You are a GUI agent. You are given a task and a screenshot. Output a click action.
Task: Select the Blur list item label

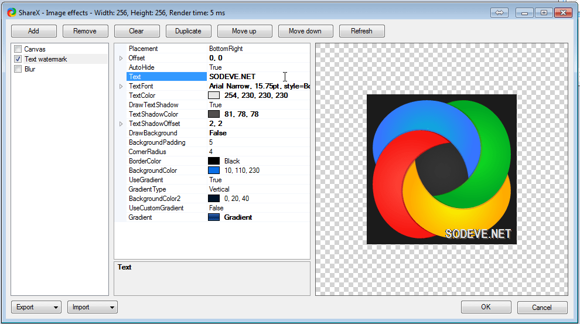click(x=30, y=69)
